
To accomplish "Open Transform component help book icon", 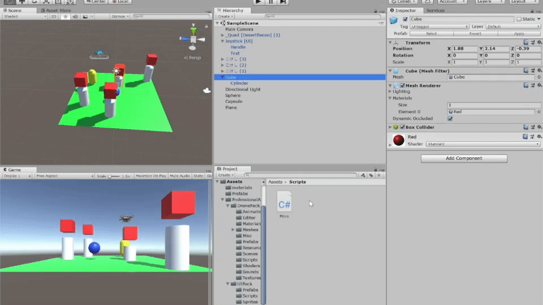I will click(525, 42).
